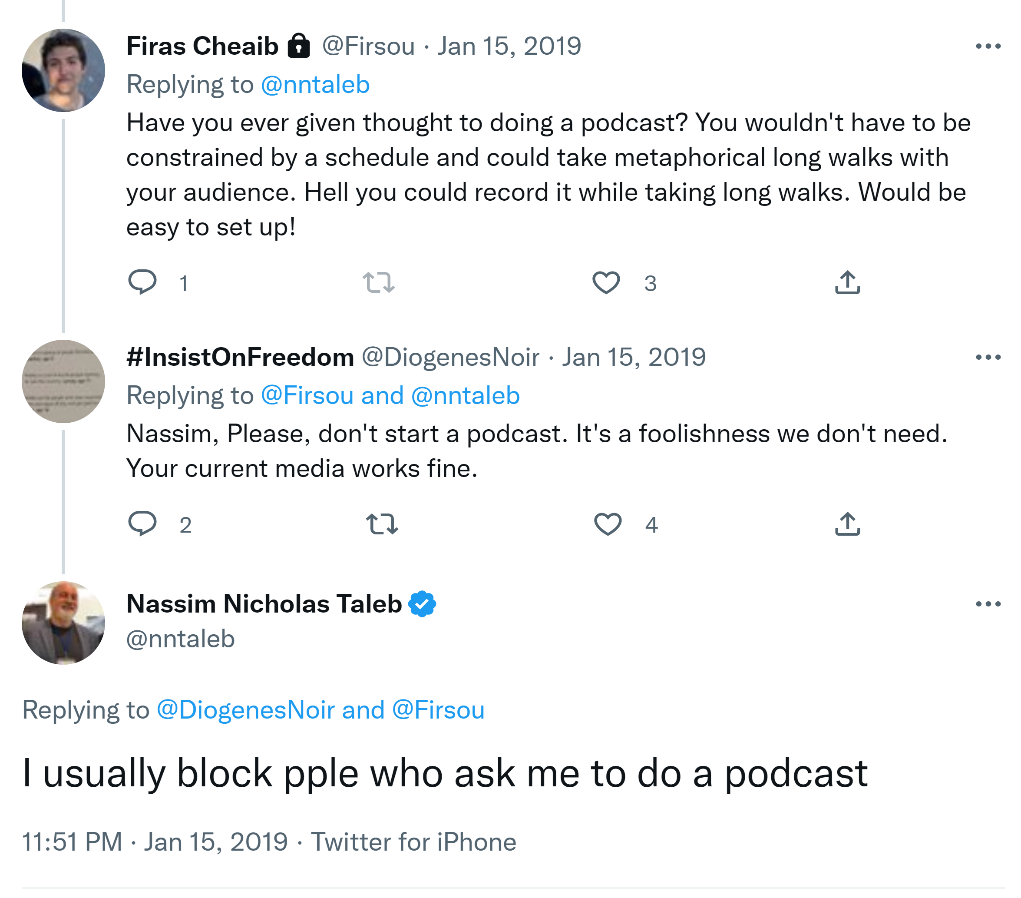The height and width of the screenshot is (898, 1021).
Task: Reply to the #InsistOnFreedom tweet
Action: click(x=142, y=524)
